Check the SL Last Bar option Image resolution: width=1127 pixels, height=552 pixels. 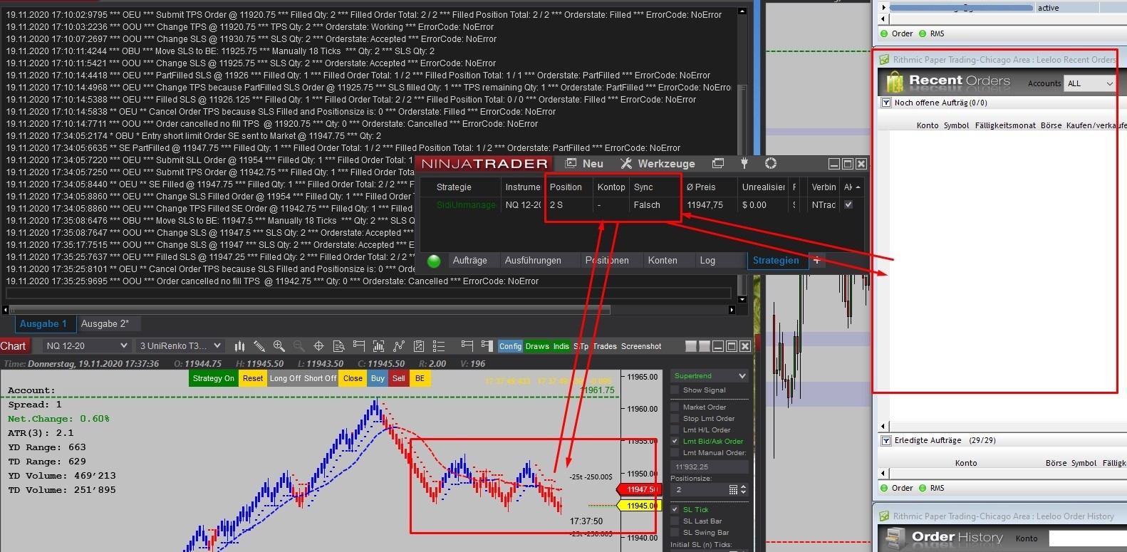675,521
